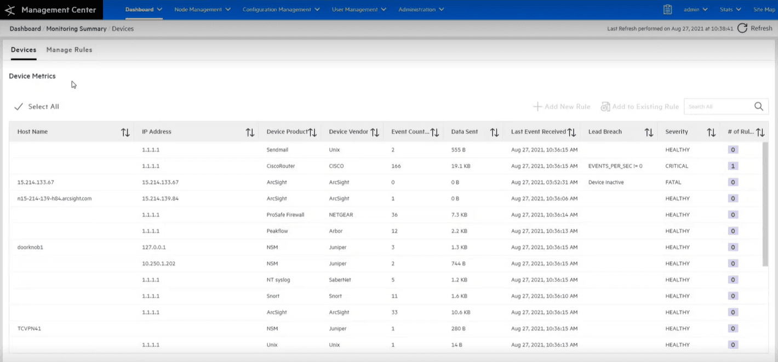This screenshot has height=362, width=778.
Task: Sort by Data Sent column arrows
Action: coord(494,132)
